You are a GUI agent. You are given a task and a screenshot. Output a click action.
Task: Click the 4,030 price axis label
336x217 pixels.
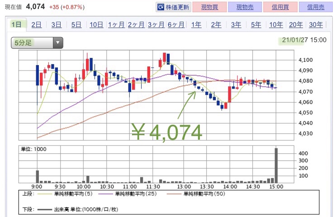point(306,133)
